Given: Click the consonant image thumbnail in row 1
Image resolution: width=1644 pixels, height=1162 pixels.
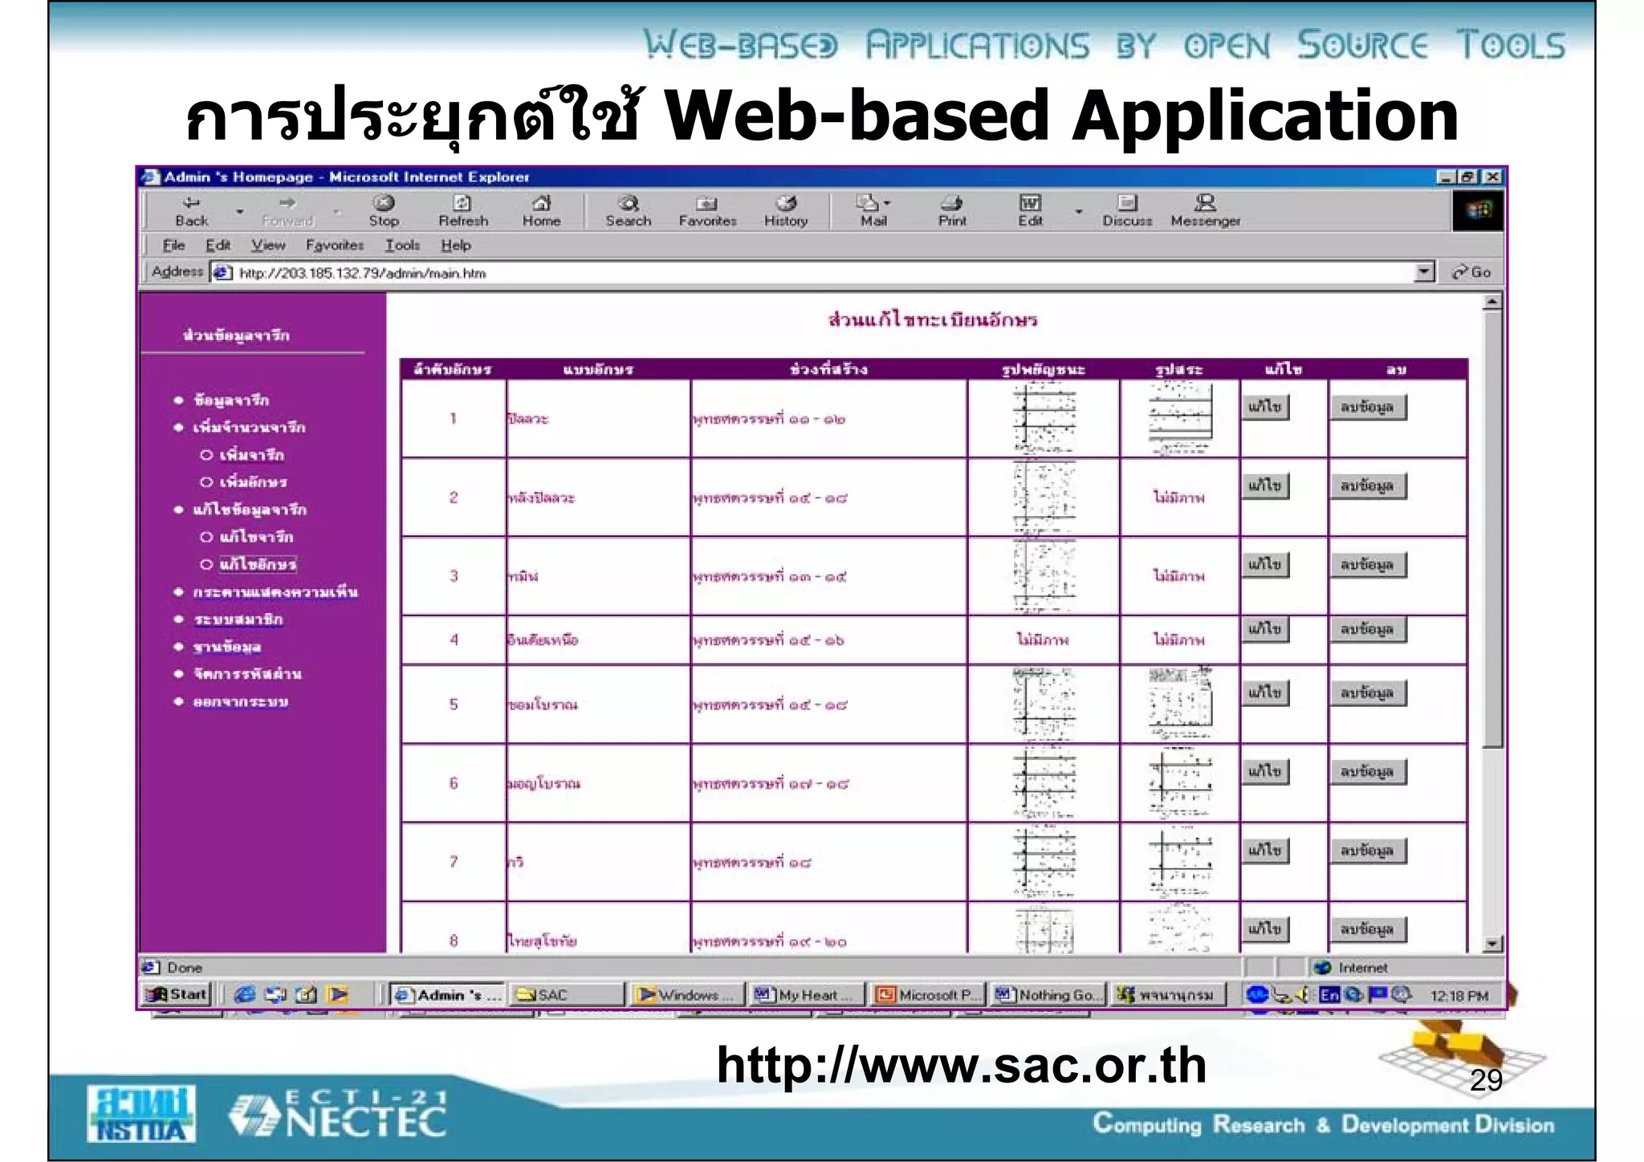Looking at the screenshot, I should 1044,418.
